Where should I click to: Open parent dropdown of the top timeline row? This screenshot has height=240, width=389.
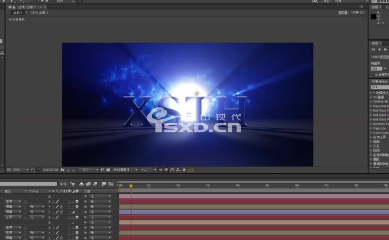coord(100,196)
